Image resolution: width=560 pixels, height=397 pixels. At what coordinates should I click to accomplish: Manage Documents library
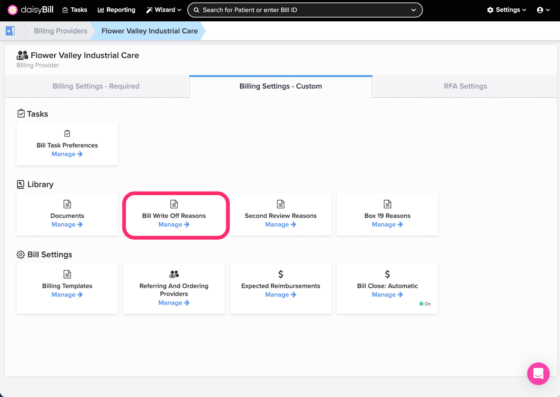67,224
